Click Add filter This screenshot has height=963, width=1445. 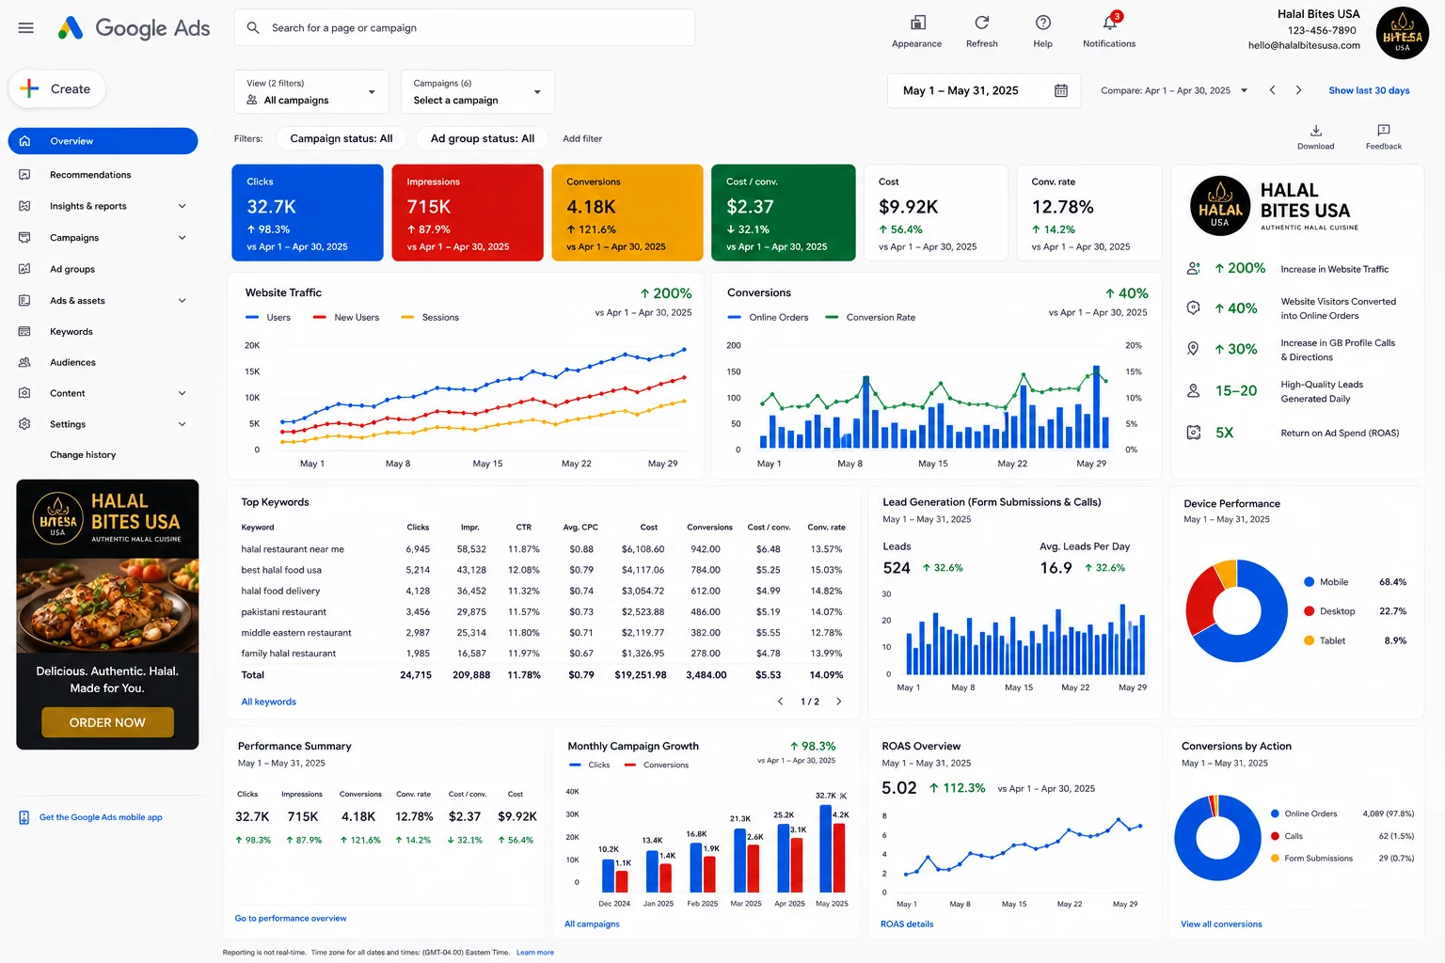[582, 138]
